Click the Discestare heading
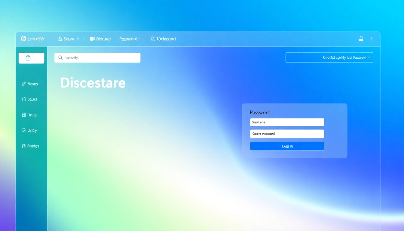 (93, 83)
